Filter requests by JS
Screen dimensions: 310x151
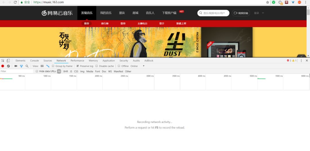click(x=71, y=71)
